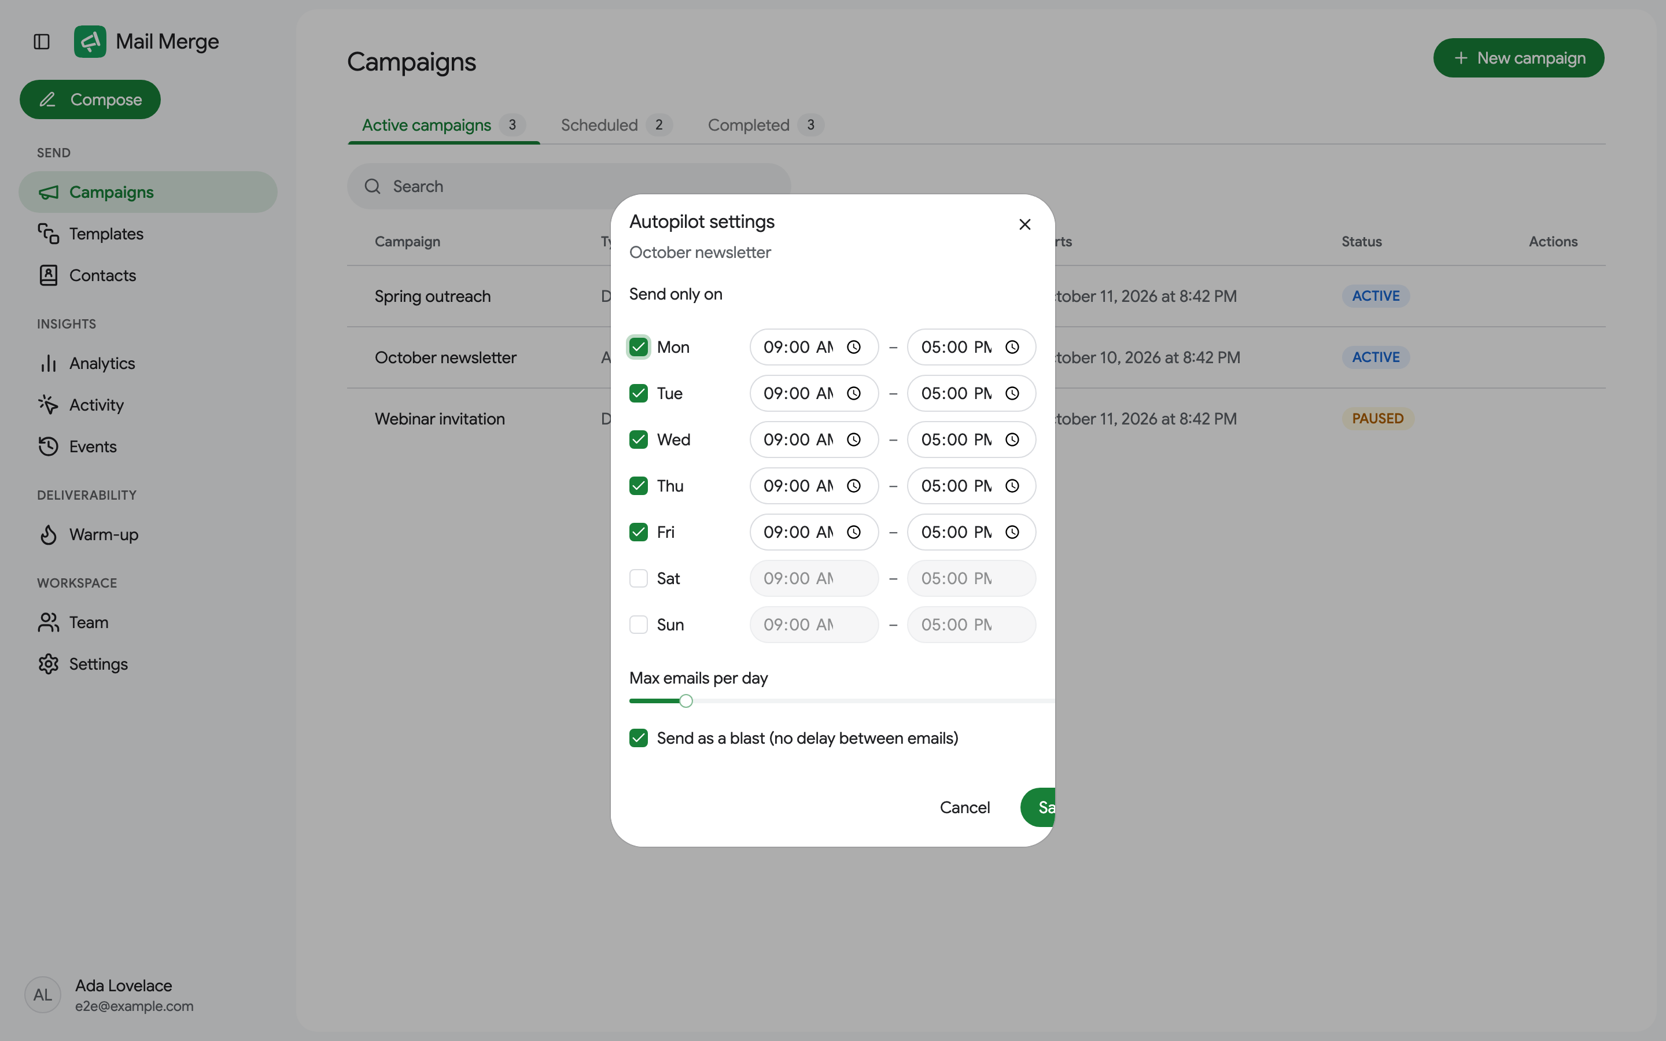Click the Templates icon
Image resolution: width=1666 pixels, height=1041 pixels.
48,234
